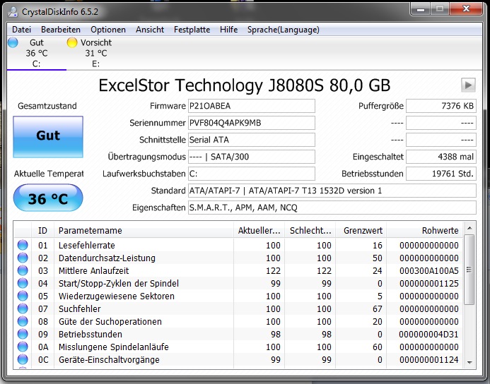Viewport: 490px width, 384px height.
Task: Open the Festplatte menu
Action: point(192,30)
